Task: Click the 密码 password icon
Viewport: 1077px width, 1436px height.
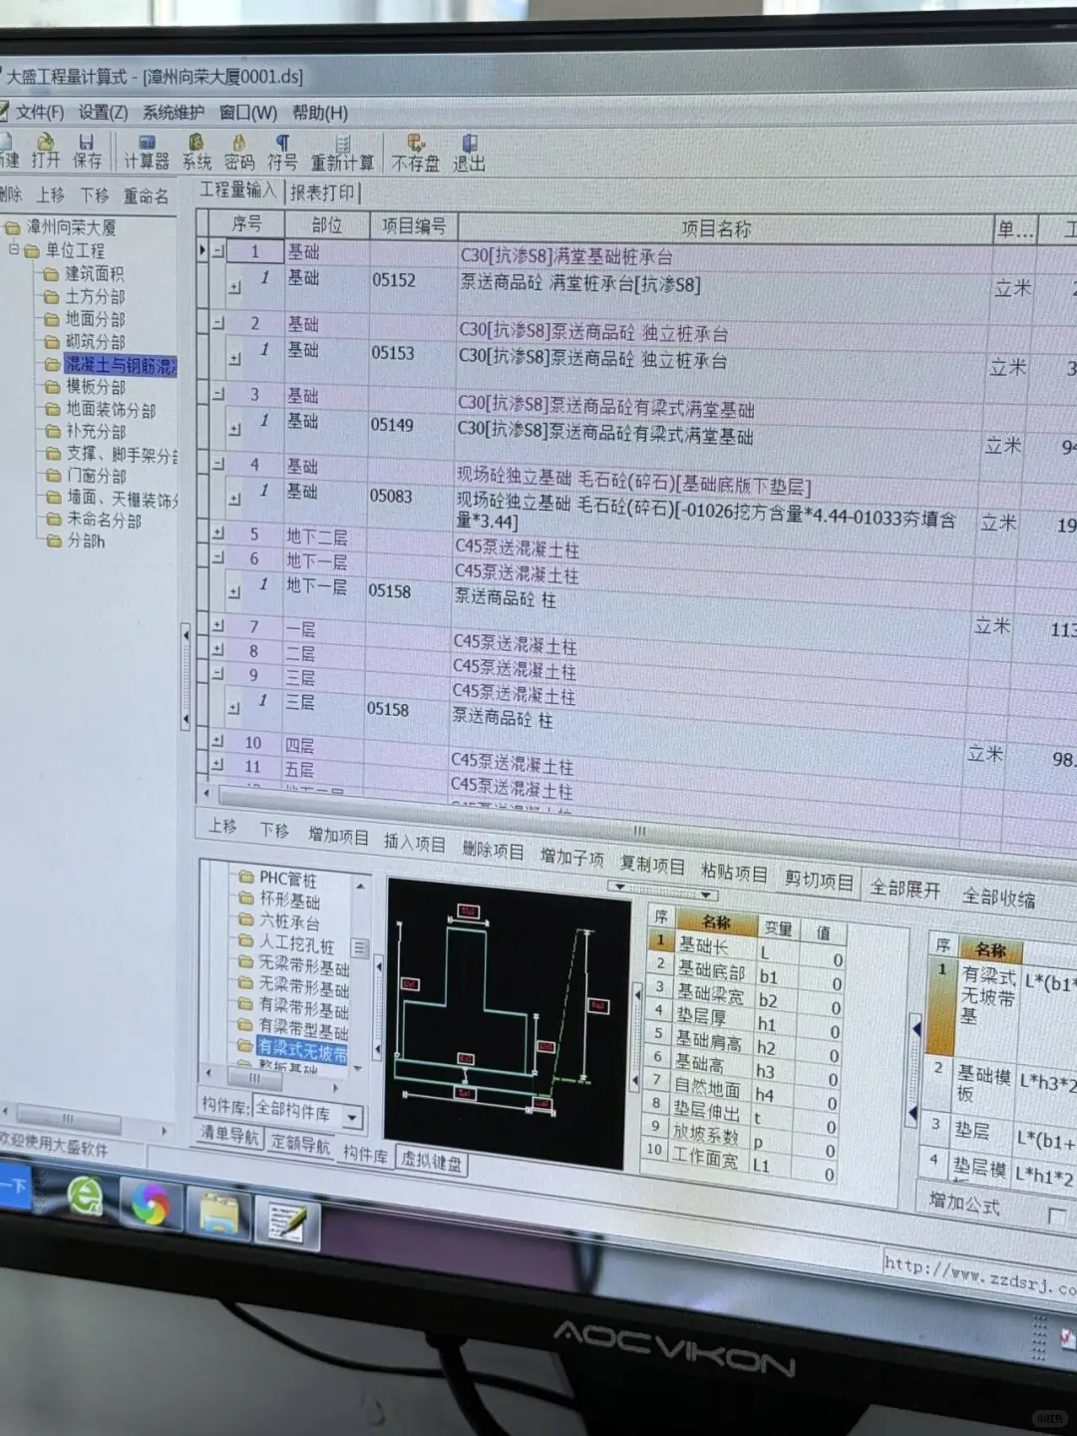Action: click(238, 153)
